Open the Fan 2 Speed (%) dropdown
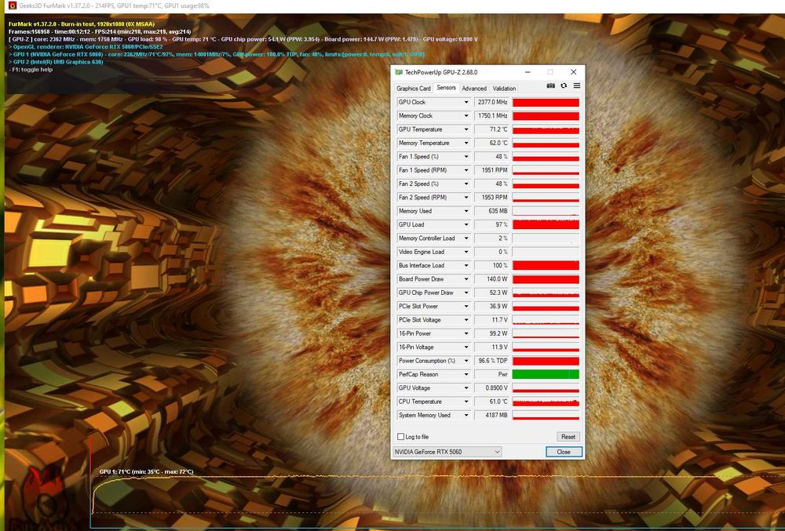This screenshot has width=785, height=531. tap(466, 184)
